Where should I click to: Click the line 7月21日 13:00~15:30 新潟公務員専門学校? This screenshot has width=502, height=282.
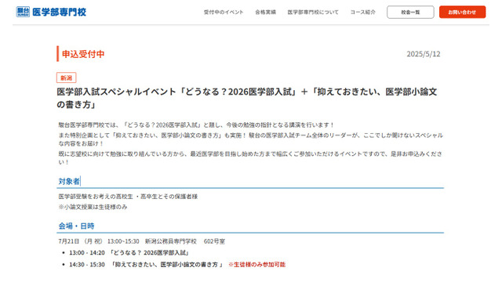point(141,241)
